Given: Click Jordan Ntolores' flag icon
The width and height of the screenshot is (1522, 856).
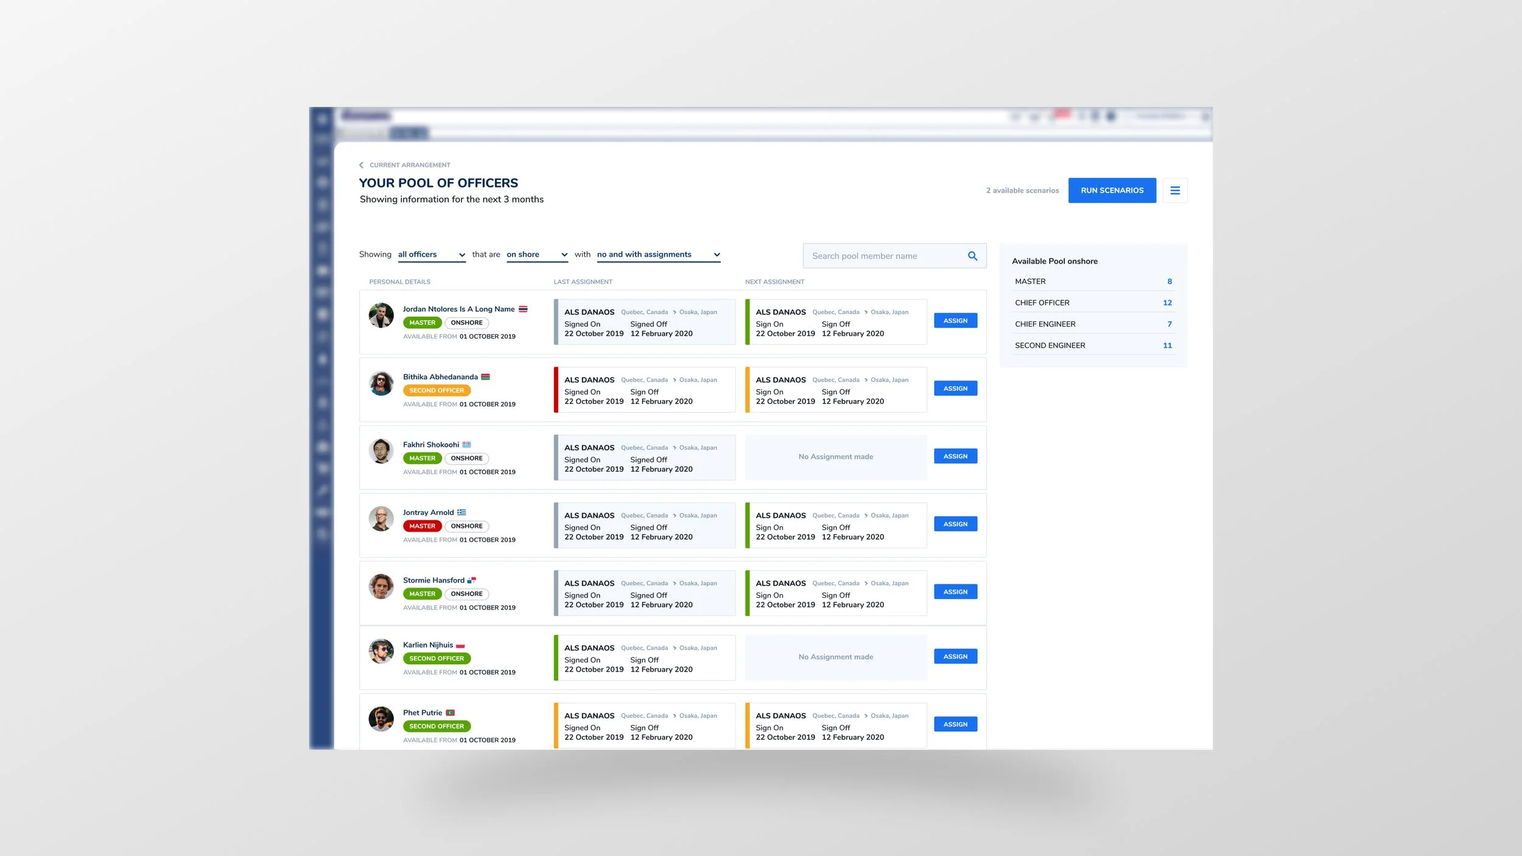Looking at the screenshot, I should click(523, 309).
